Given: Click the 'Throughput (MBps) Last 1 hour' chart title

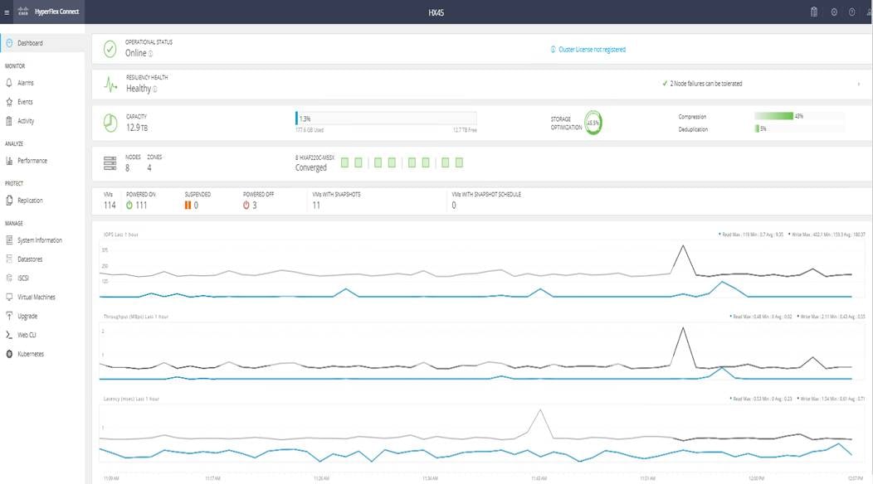Looking at the screenshot, I should [x=136, y=317].
